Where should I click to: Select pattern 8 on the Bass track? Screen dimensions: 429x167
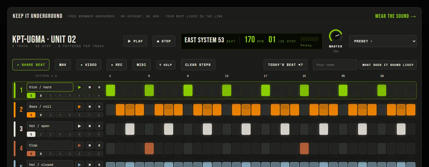coord(99,115)
